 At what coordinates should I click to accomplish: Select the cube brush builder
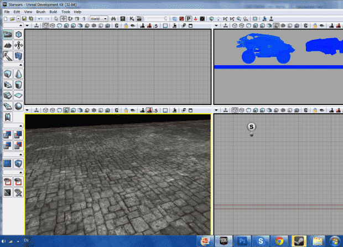click(8, 74)
